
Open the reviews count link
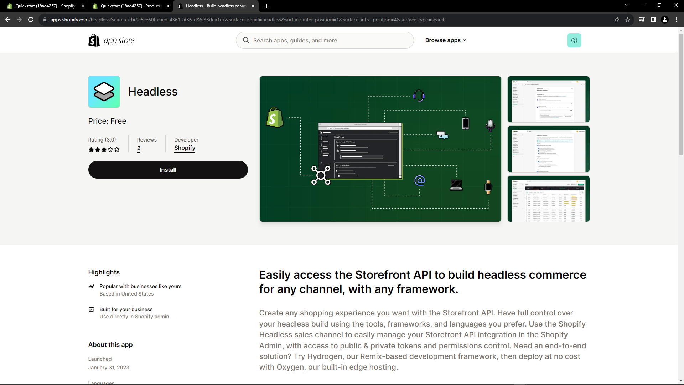(139, 148)
